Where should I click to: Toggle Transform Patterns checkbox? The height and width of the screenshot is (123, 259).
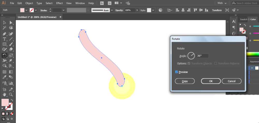(215, 63)
